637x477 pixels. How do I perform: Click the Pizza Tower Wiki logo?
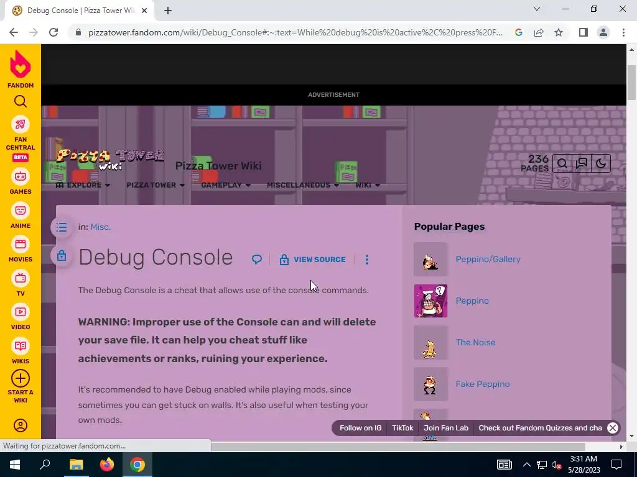[110, 159]
